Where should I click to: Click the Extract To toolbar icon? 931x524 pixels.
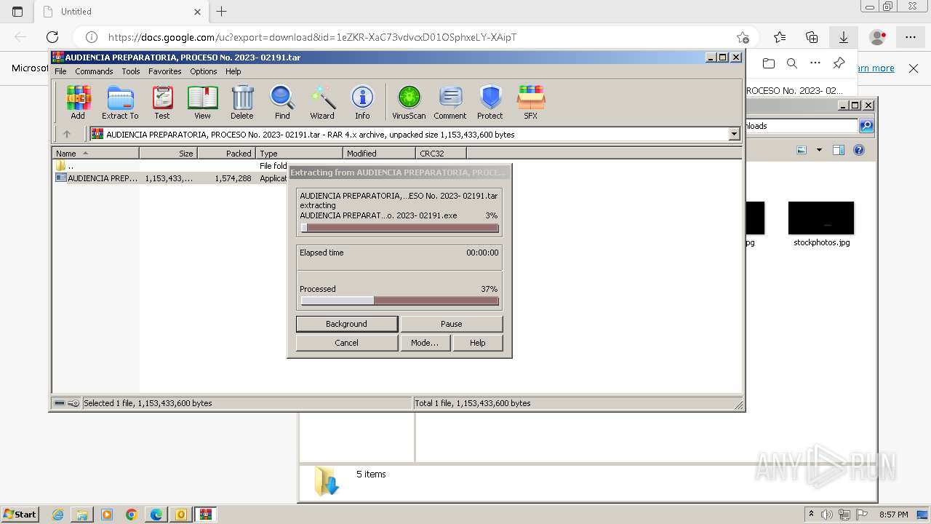(120, 102)
